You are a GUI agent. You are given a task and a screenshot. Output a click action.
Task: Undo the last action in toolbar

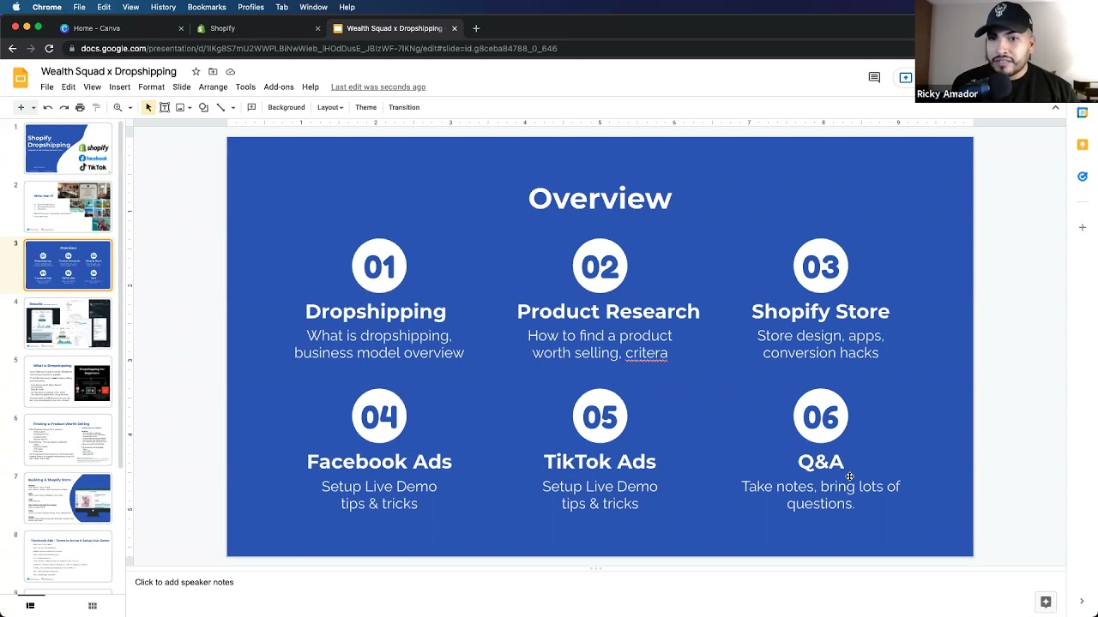click(x=48, y=107)
